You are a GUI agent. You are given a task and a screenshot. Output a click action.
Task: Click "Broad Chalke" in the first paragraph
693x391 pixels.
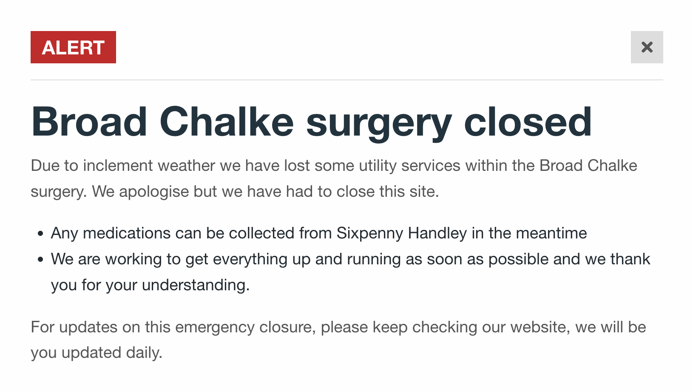pyautogui.click(x=588, y=166)
